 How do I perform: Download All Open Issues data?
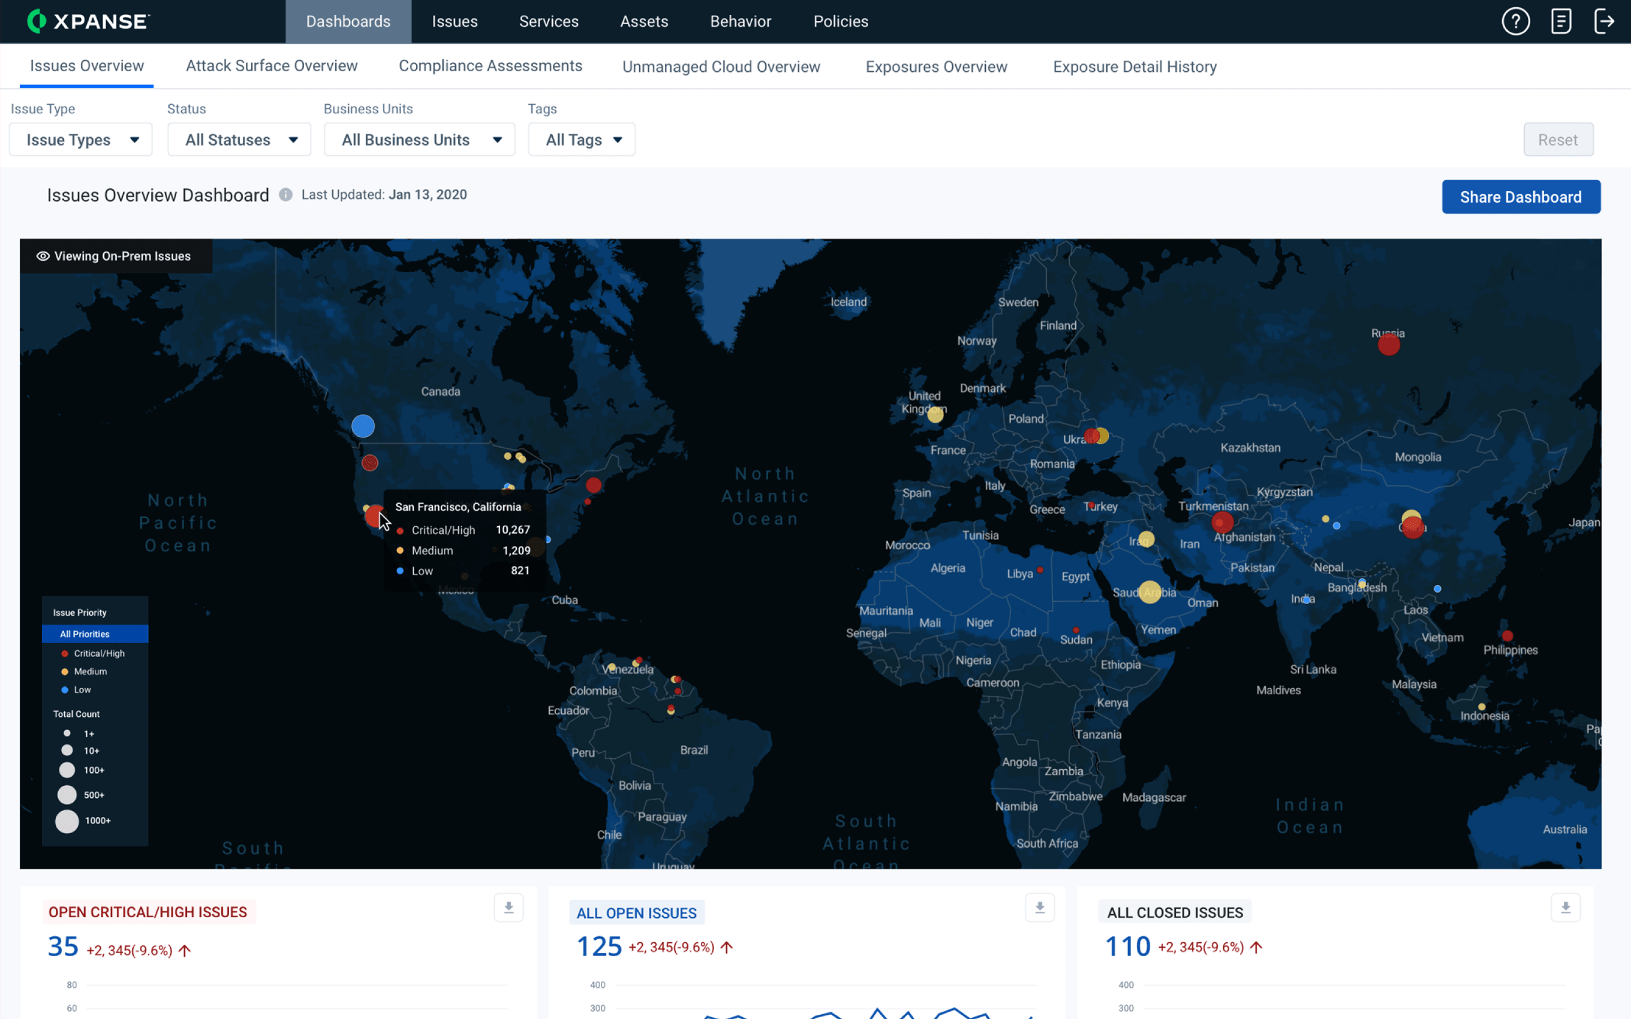(1037, 908)
